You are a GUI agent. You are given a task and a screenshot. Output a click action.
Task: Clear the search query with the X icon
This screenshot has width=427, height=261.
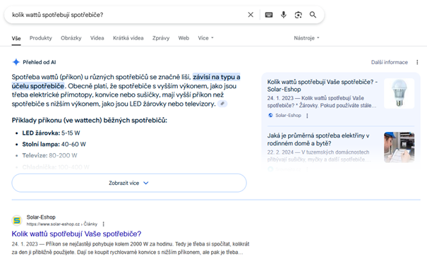pos(251,15)
